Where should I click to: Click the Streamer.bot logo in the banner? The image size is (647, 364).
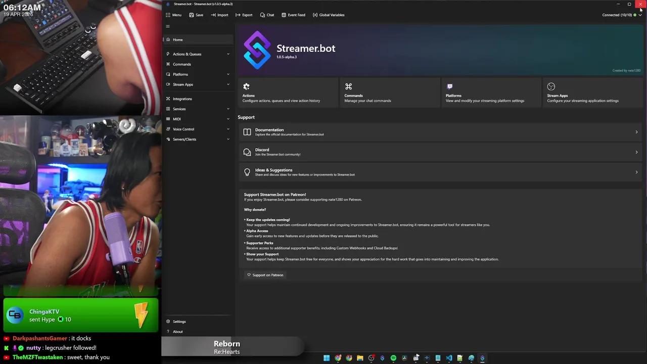click(x=257, y=50)
